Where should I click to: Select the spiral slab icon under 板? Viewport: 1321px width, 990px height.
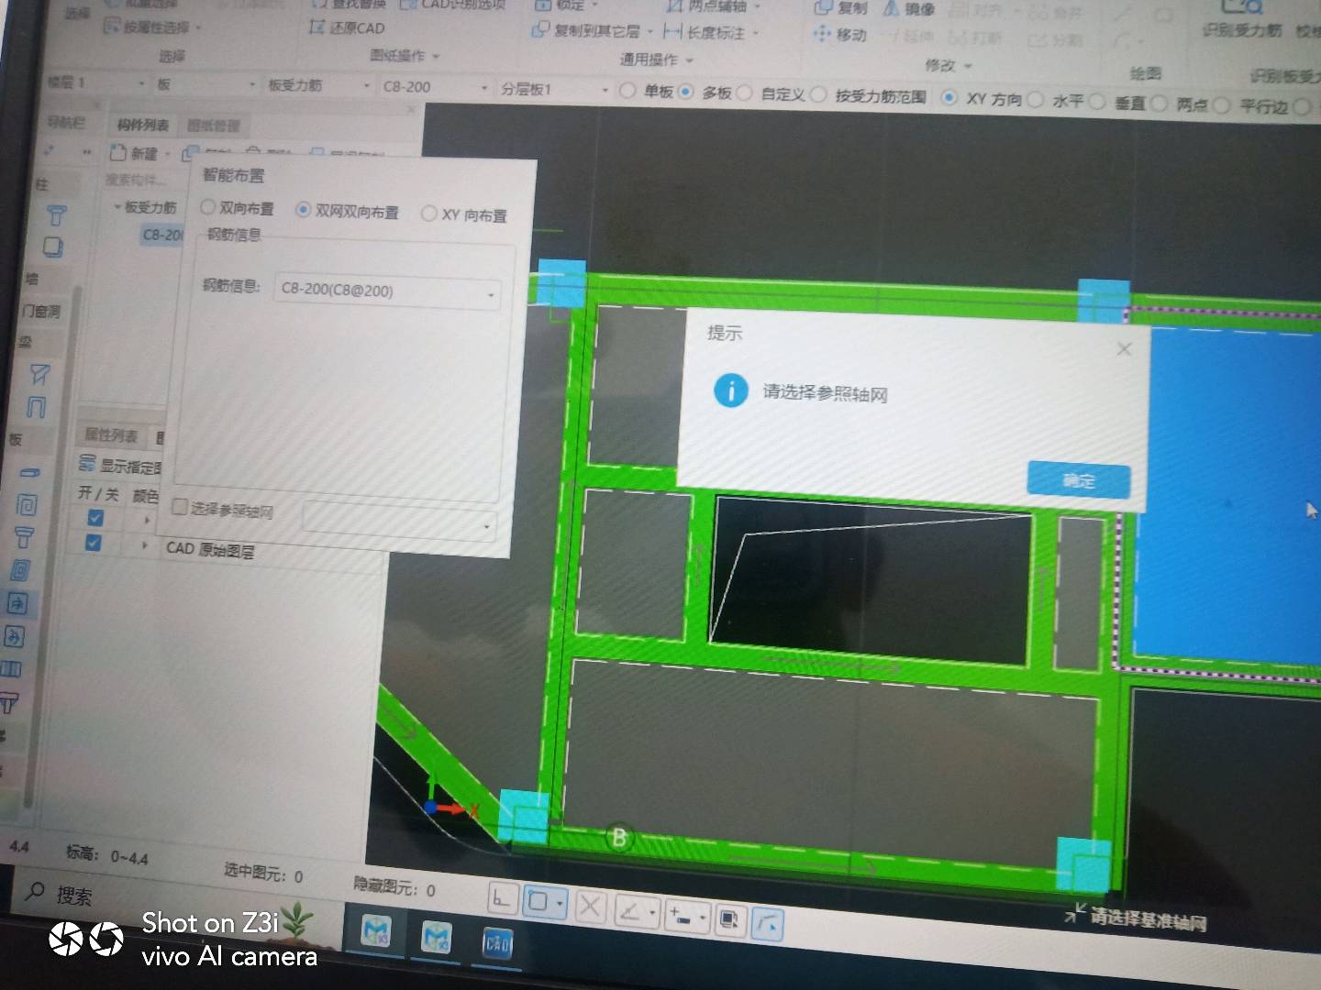tap(26, 504)
